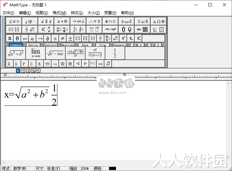Screen dimensions: 232x171
Task: Insert the plus-minus symbol in small bar
Action: coord(70,38)
